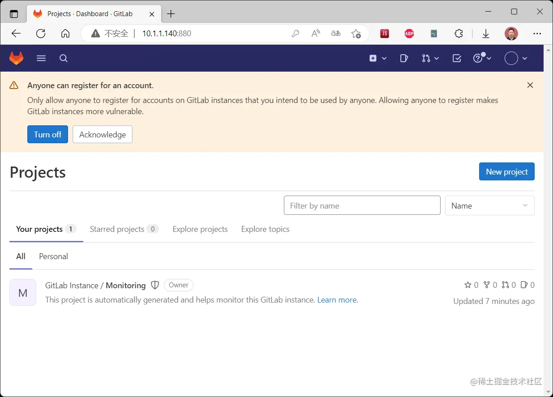
Task: Open the hamburger main menu
Action: [x=41, y=58]
